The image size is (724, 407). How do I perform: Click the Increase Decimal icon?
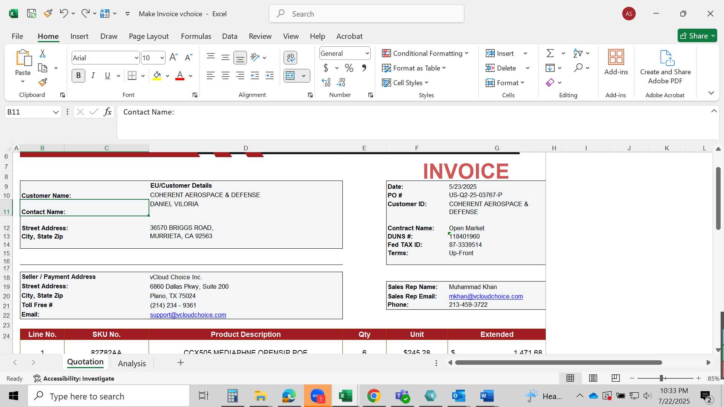click(326, 82)
